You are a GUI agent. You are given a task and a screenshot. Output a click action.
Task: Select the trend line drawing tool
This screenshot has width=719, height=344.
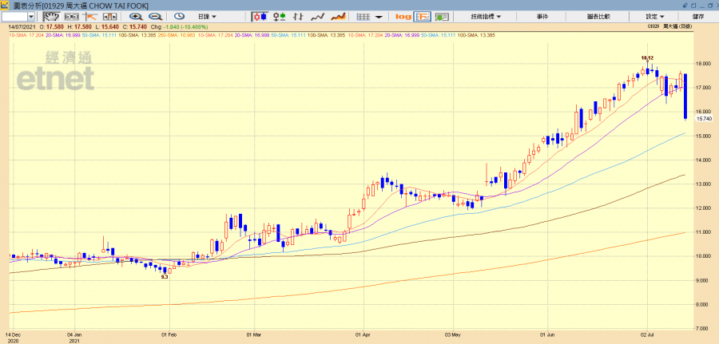click(x=90, y=16)
